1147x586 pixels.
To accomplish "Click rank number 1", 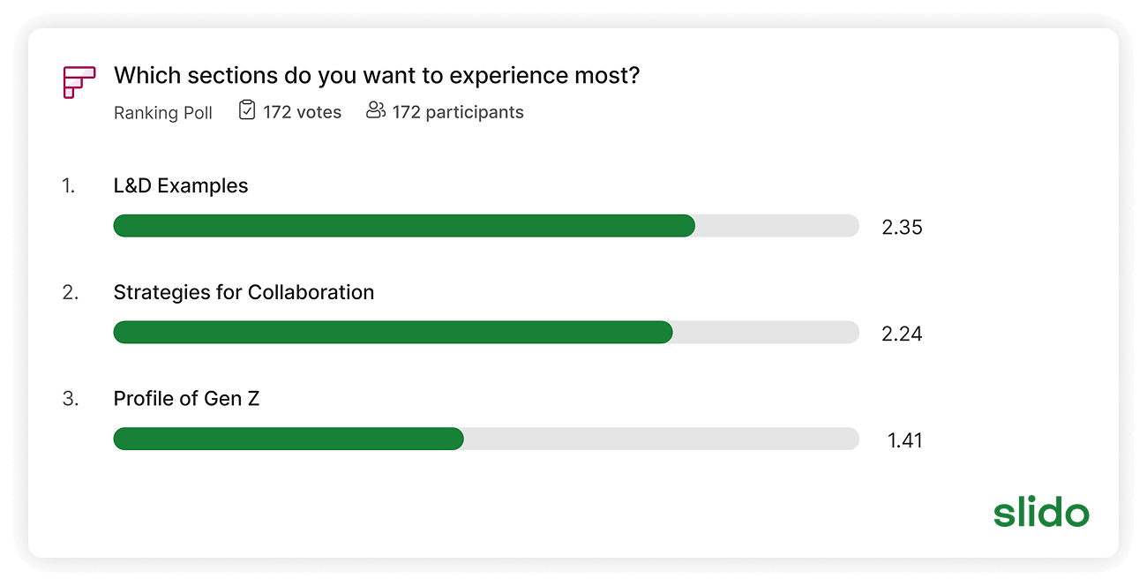I will 69,186.
